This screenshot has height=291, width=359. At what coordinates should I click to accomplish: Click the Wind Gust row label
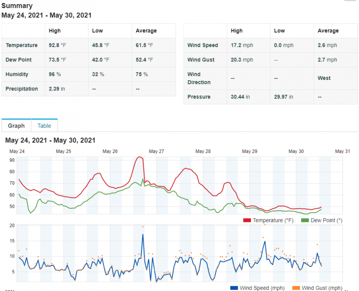click(x=201, y=60)
